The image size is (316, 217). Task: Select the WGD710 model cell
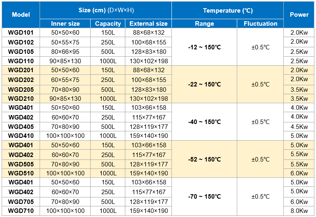(x=21, y=211)
